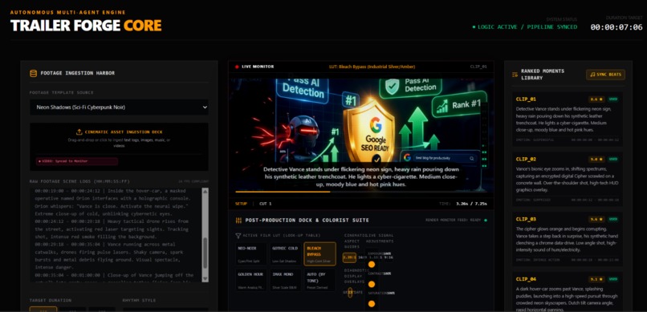
Task: Click the SETUP label under the monitor
Action: tap(241, 204)
